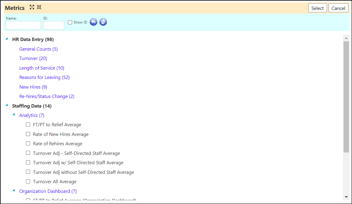Click the Cancel button
This screenshot has height=204, width=352.
(x=338, y=8)
